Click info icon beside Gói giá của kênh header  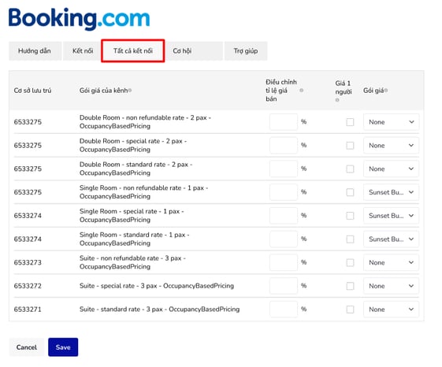(x=130, y=91)
